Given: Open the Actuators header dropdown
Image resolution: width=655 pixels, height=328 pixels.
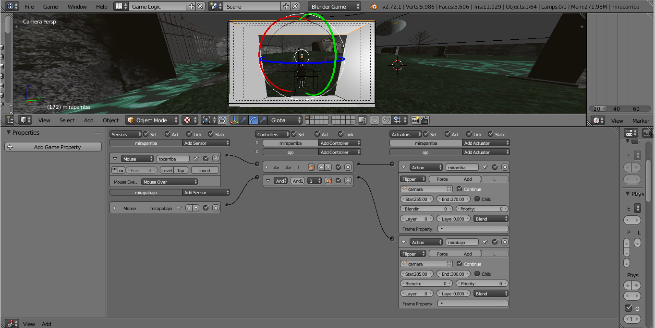Looking at the screenshot, I should 406,134.
